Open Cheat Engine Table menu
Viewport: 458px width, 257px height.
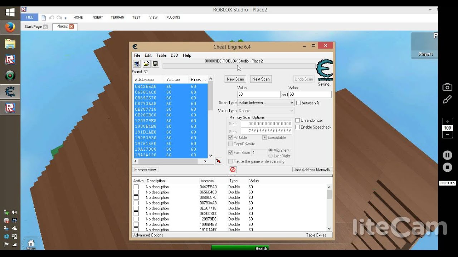161,55
